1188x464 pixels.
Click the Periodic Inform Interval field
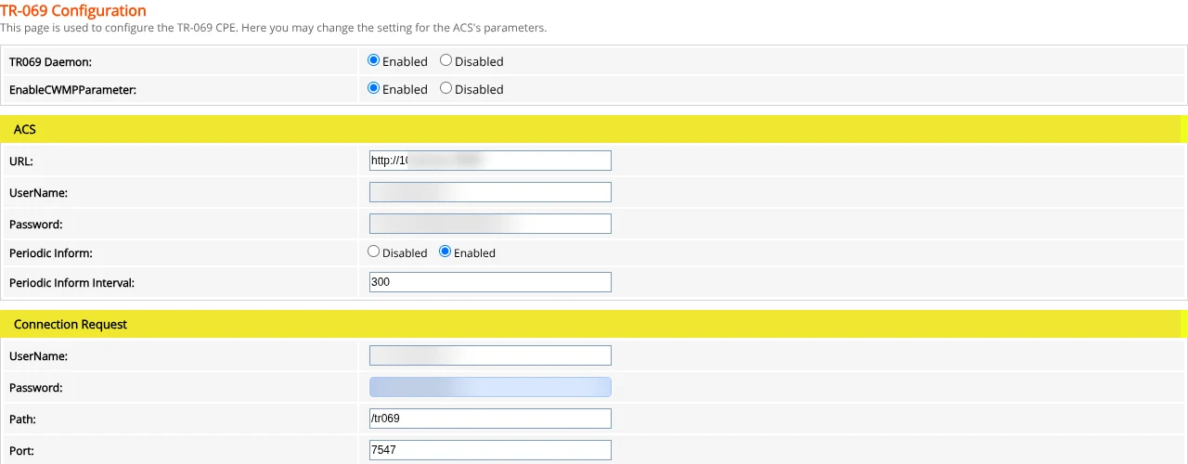coord(490,281)
